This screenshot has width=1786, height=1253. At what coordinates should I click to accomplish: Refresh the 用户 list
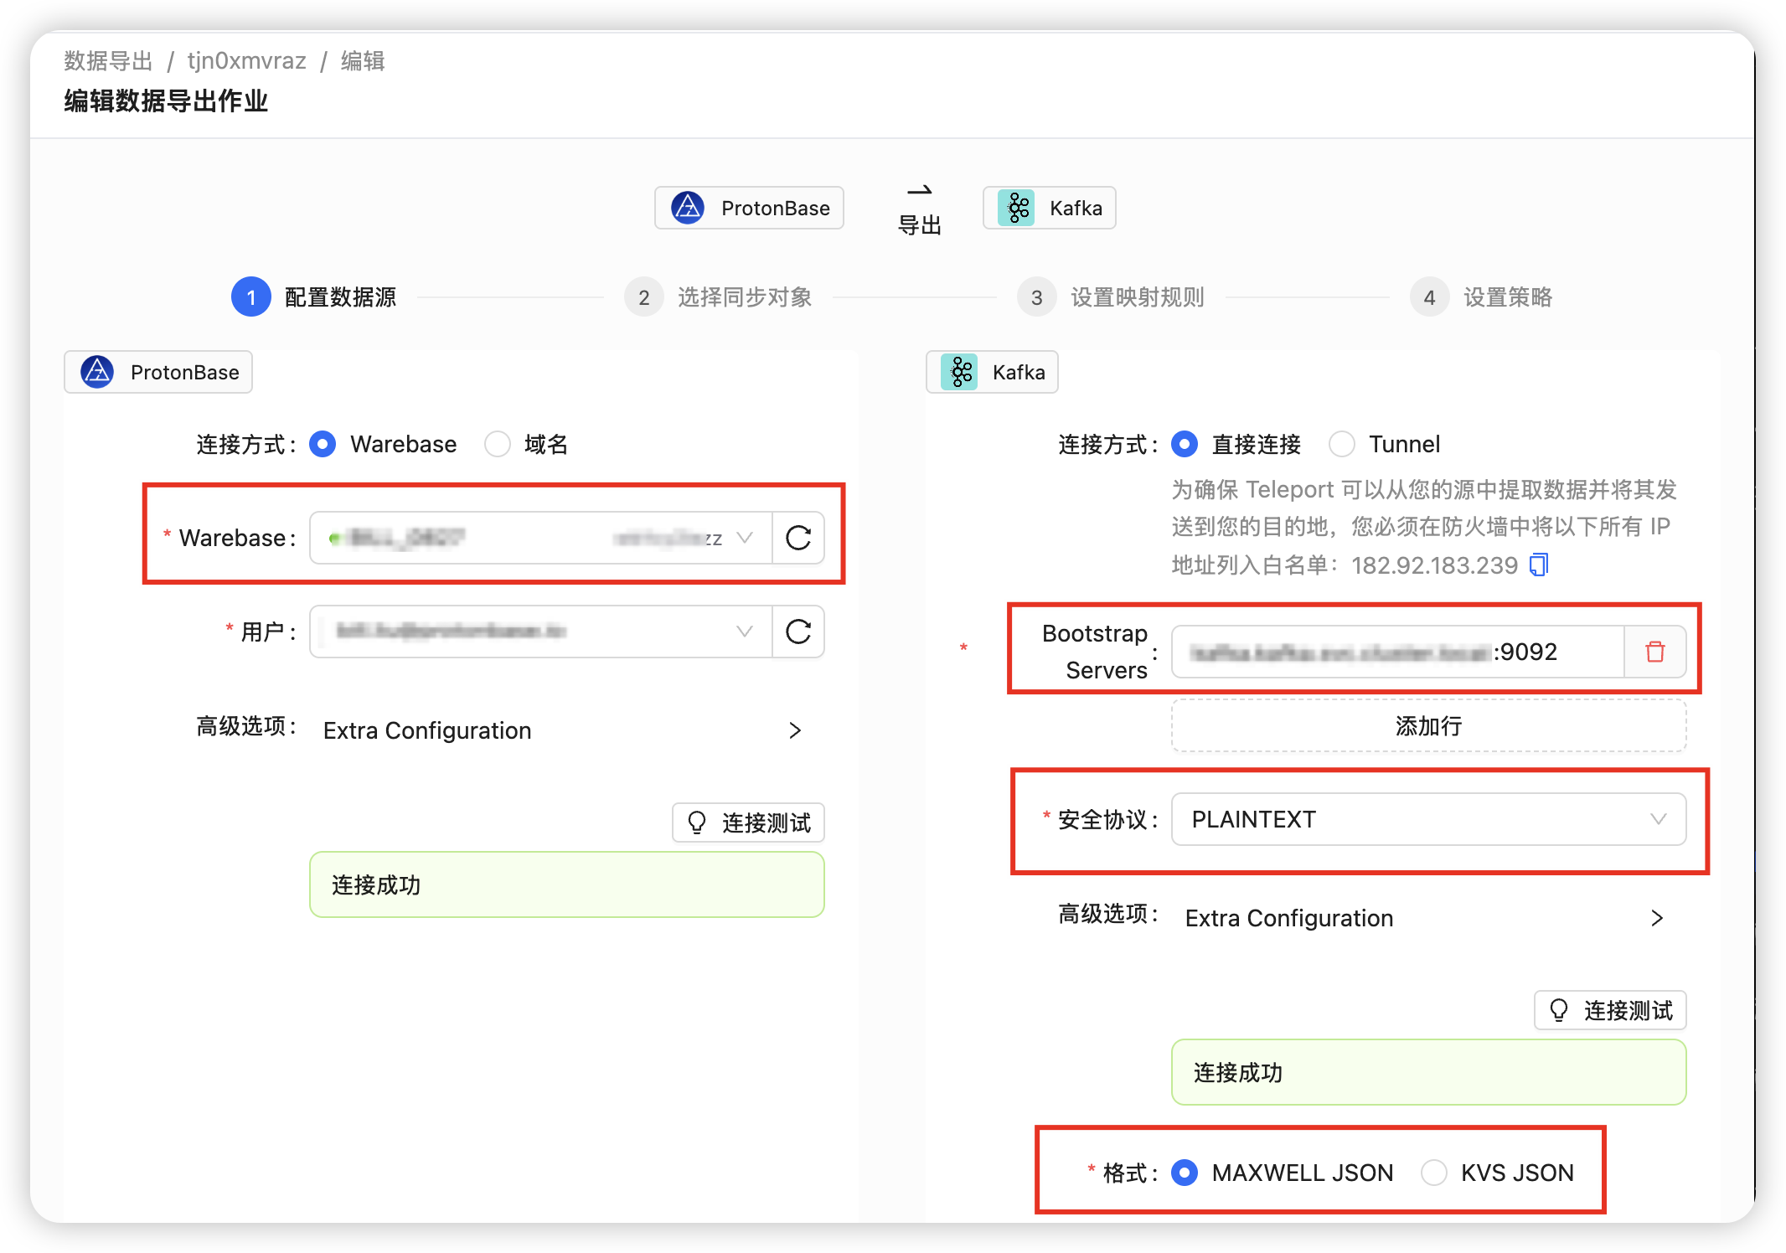pos(798,632)
